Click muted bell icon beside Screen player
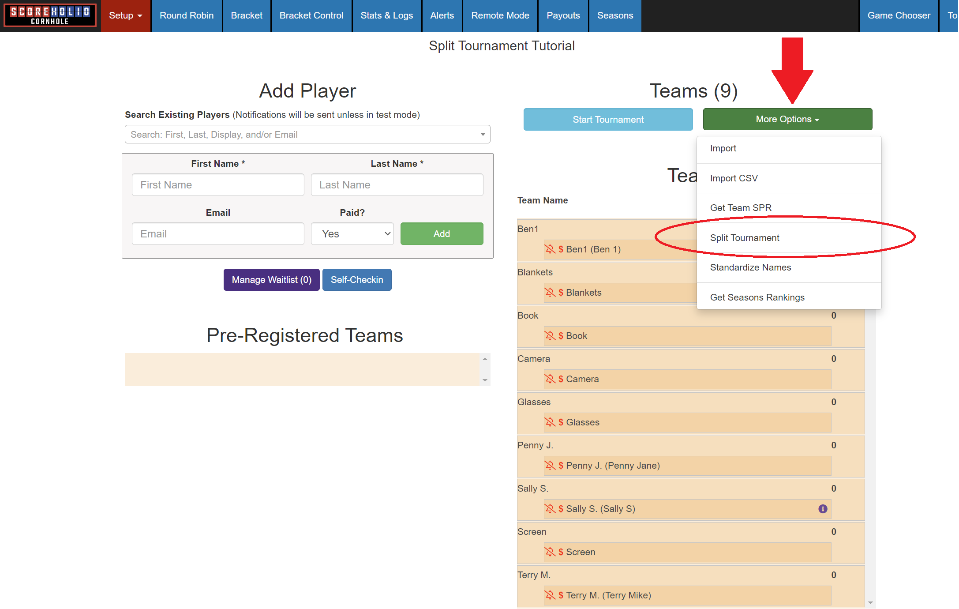This screenshot has width=959, height=609. point(550,552)
